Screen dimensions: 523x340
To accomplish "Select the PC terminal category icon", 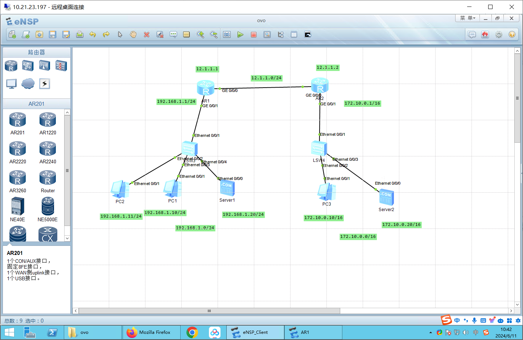I will pyautogui.click(x=11, y=84).
